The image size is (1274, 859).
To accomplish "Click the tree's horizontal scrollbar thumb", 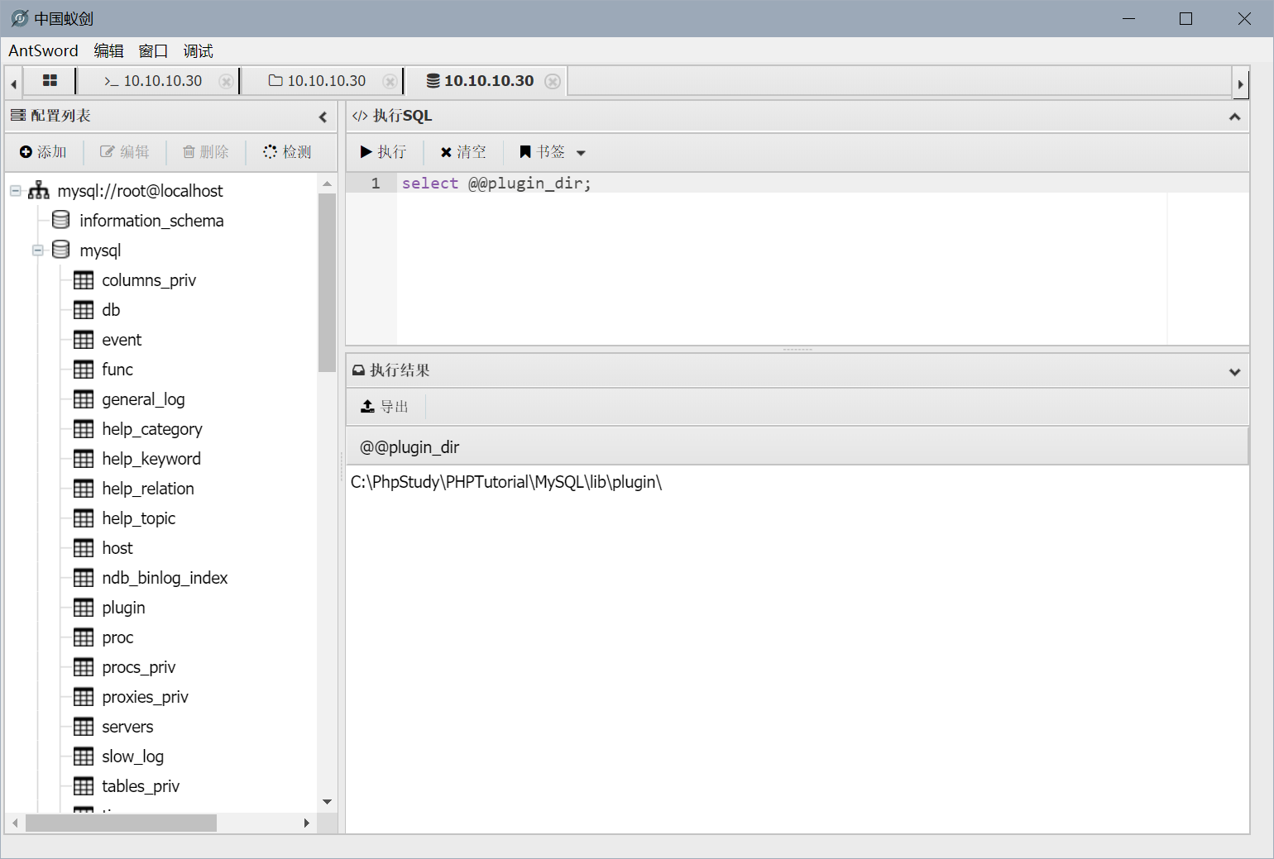I will pyautogui.click(x=121, y=823).
